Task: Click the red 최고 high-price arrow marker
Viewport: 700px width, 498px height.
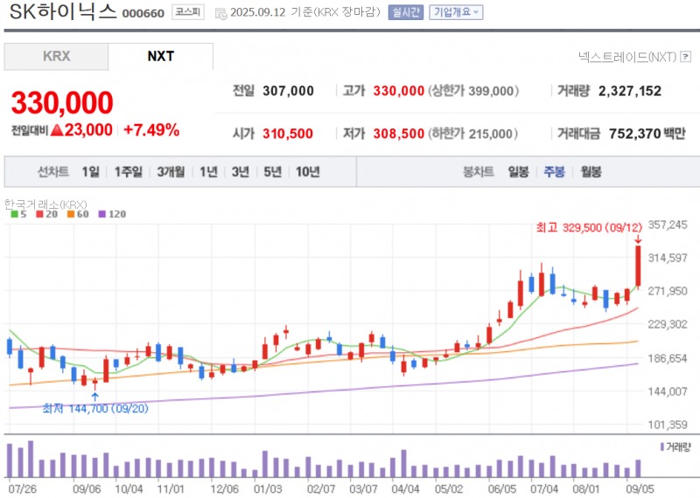Action: pyautogui.click(x=638, y=239)
